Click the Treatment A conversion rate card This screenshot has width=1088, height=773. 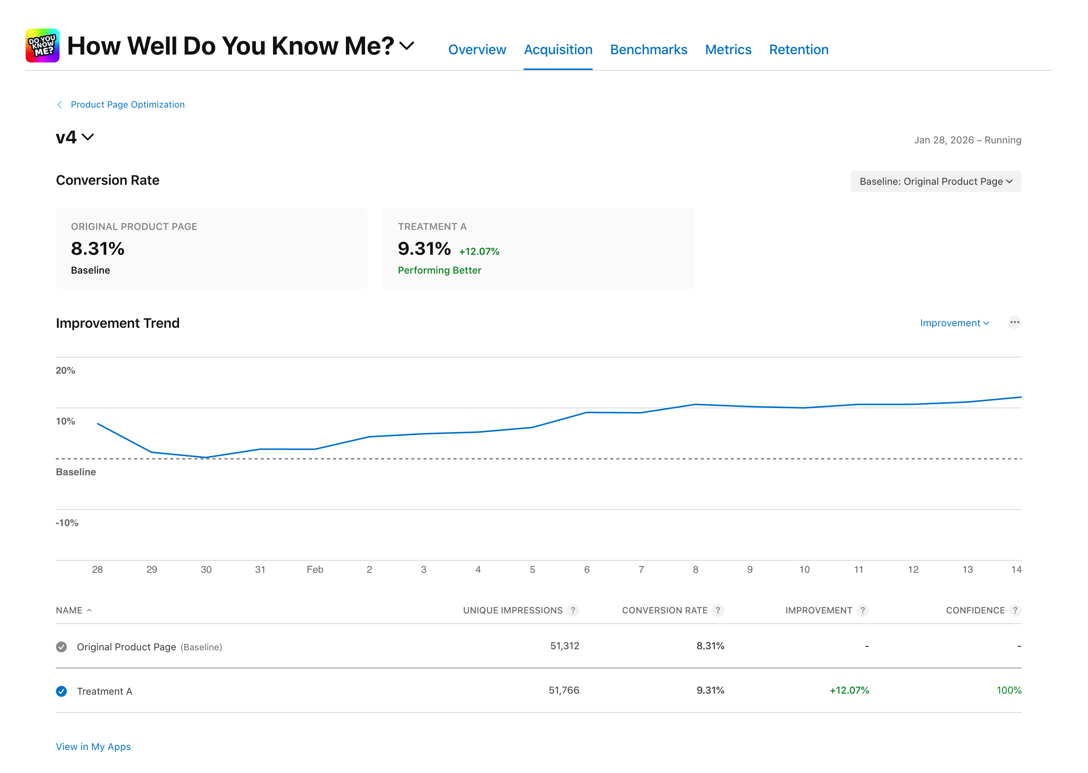538,248
